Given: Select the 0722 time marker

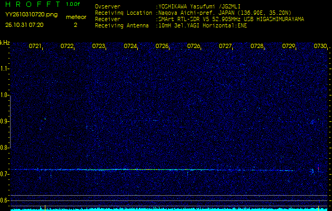Looking at the screenshot, I should (67, 46).
